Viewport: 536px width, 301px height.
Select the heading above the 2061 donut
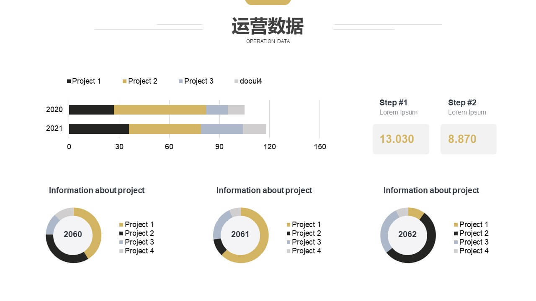coord(264,190)
